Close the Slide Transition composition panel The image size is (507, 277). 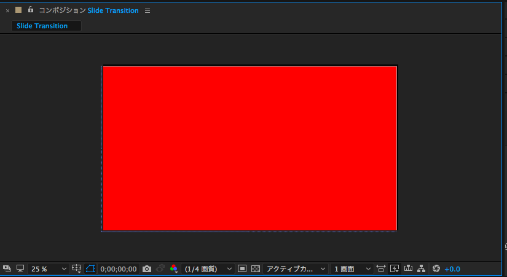[8, 10]
